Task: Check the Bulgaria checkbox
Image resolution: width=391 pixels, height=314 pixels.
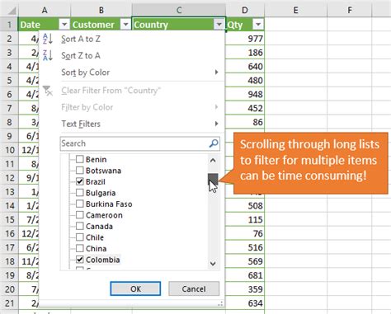Action: 80,193
